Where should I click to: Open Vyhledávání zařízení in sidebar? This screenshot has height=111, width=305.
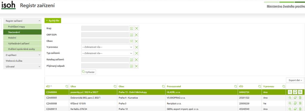coord(22,44)
